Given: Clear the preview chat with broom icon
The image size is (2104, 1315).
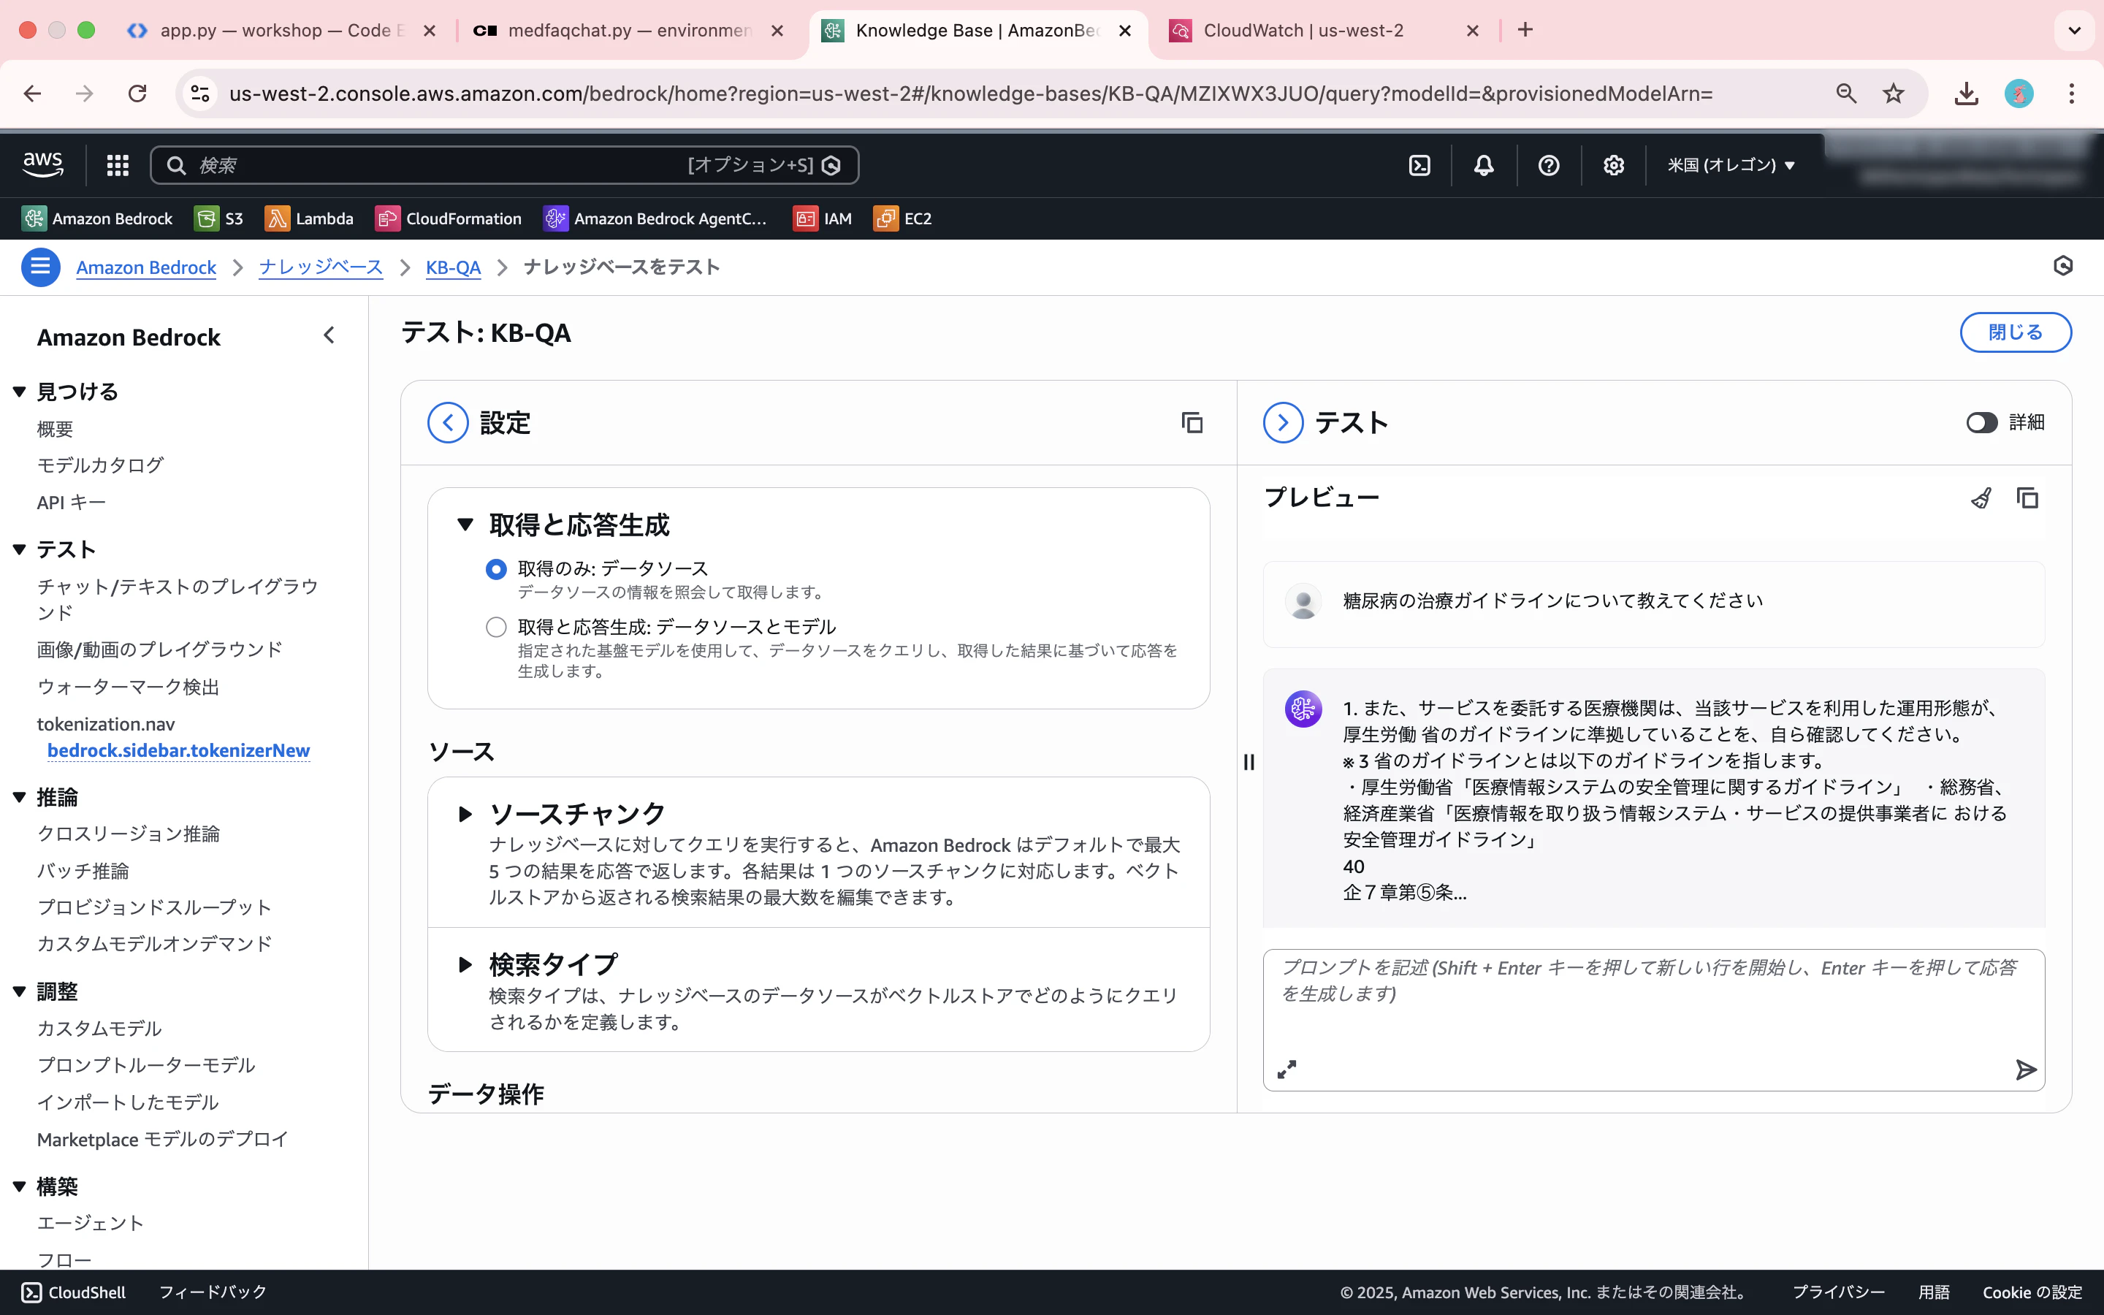Looking at the screenshot, I should tap(1981, 498).
